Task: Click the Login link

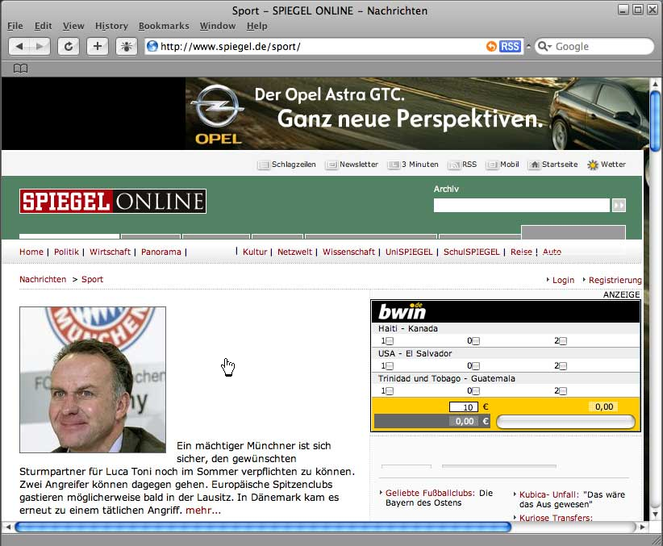Action: point(563,281)
